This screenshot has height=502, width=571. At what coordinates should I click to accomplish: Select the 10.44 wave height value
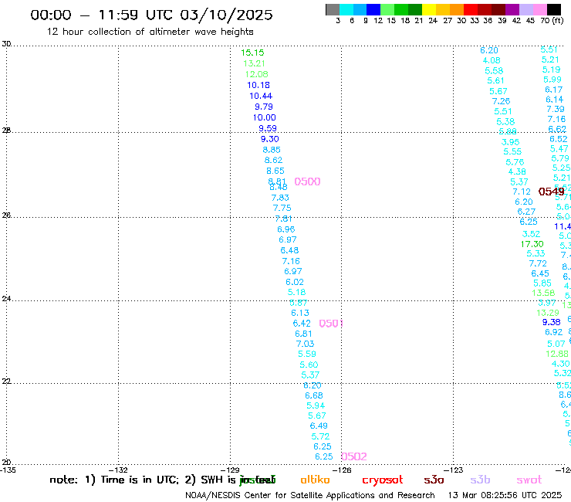[261, 96]
